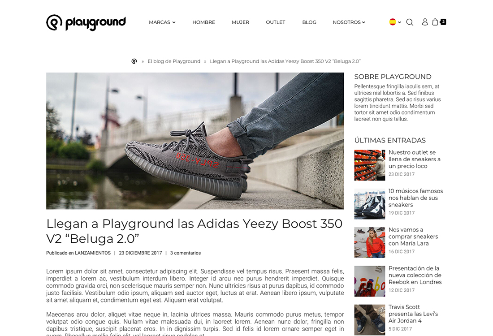Expand the NOSOTROS dropdown menu

click(349, 22)
